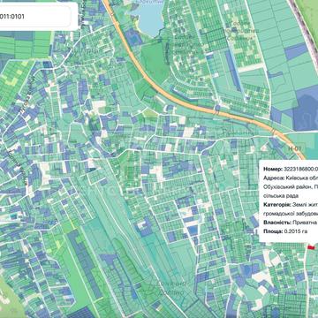Click the Номер line in the info popup

291,169
